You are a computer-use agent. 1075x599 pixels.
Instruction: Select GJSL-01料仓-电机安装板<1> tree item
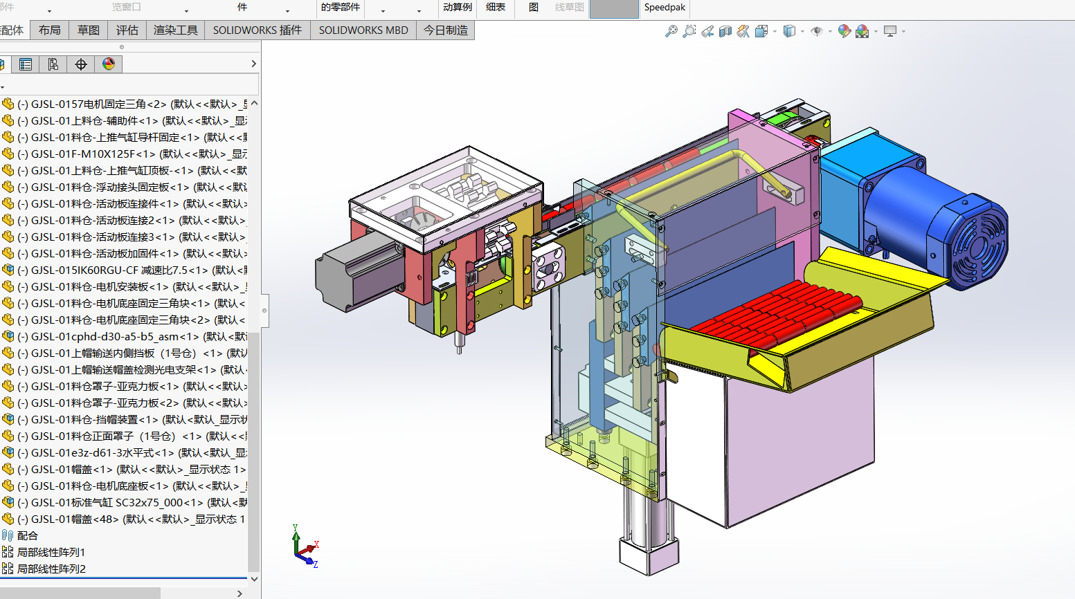coord(125,286)
